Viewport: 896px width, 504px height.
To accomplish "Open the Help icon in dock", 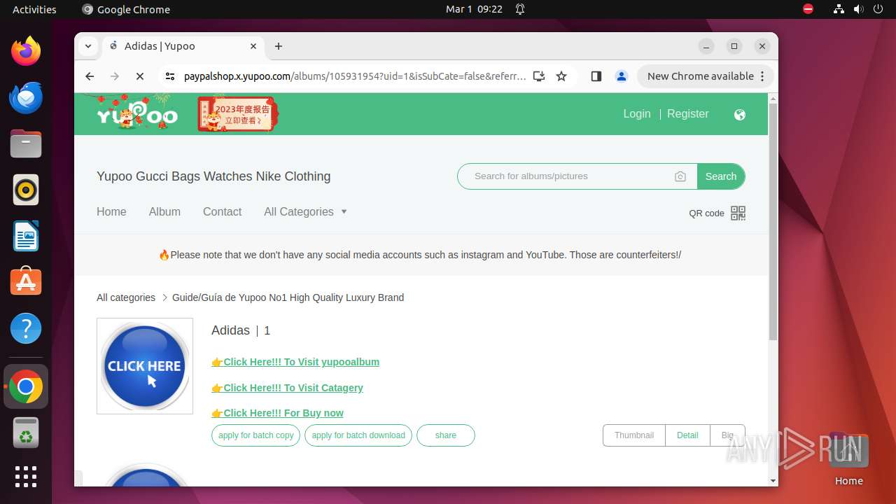I will point(26,328).
